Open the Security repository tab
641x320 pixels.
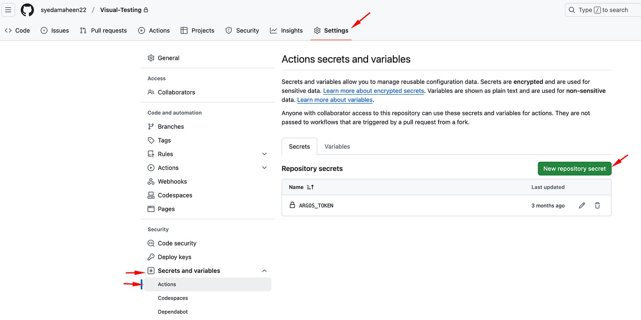click(242, 31)
